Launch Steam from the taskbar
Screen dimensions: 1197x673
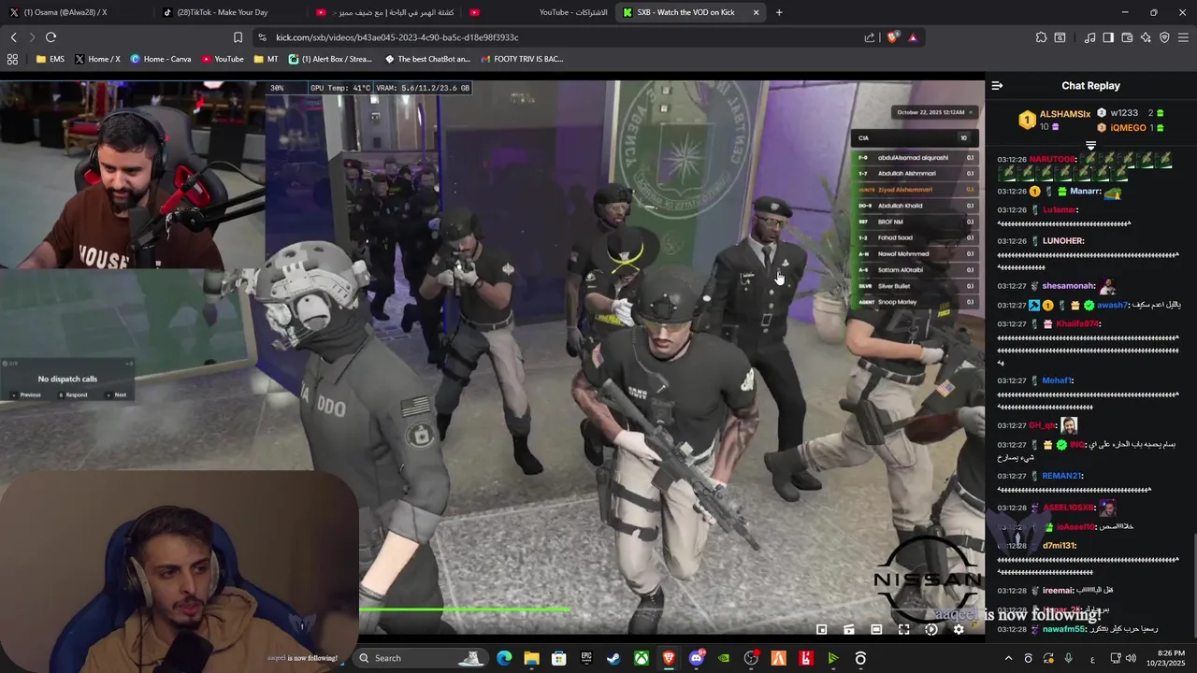(613, 658)
